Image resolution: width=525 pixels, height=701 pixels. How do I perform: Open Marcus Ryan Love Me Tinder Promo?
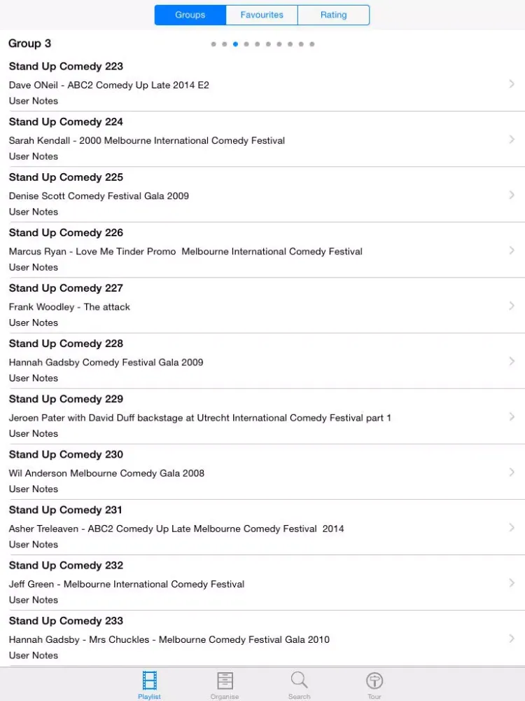pos(262,250)
